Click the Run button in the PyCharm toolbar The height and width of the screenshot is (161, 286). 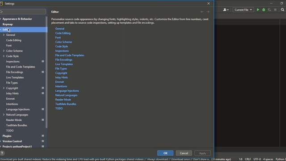click(x=258, y=10)
